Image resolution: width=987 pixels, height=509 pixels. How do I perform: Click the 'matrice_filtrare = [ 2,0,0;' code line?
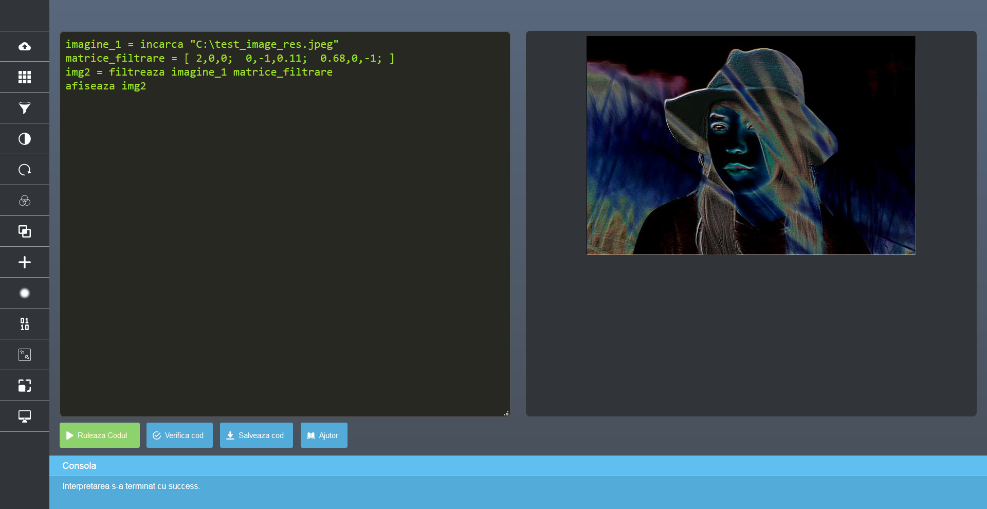click(230, 58)
